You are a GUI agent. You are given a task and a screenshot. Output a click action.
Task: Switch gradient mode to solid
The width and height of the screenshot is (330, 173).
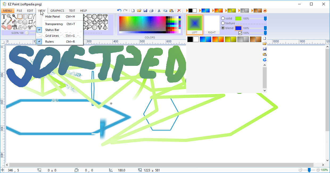coord(223,18)
